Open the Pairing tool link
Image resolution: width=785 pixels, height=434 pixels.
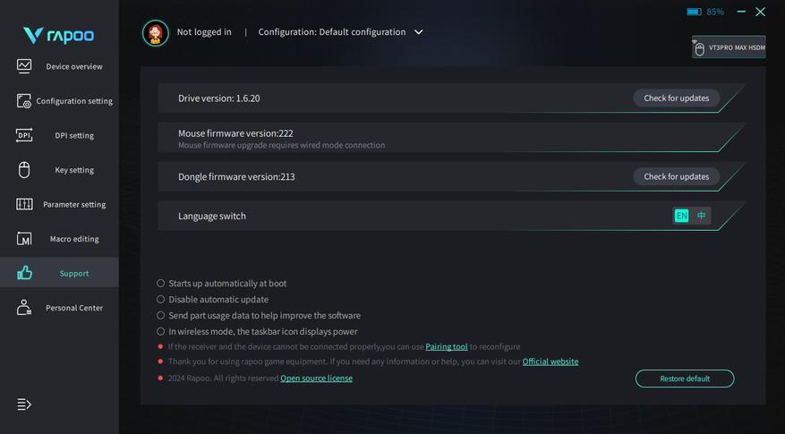[447, 347]
